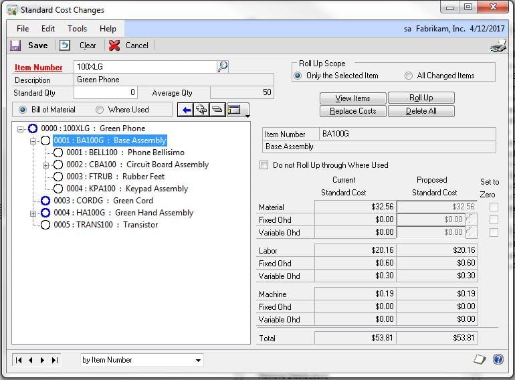Go to next record arrow
Image resolution: width=515 pixels, height=380 pixels.
[42, 360]
